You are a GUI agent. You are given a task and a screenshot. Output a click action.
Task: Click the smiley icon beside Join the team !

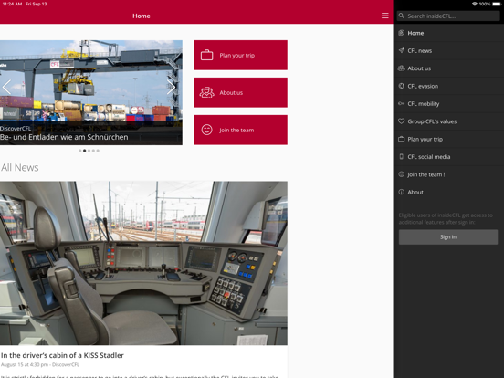401,174
